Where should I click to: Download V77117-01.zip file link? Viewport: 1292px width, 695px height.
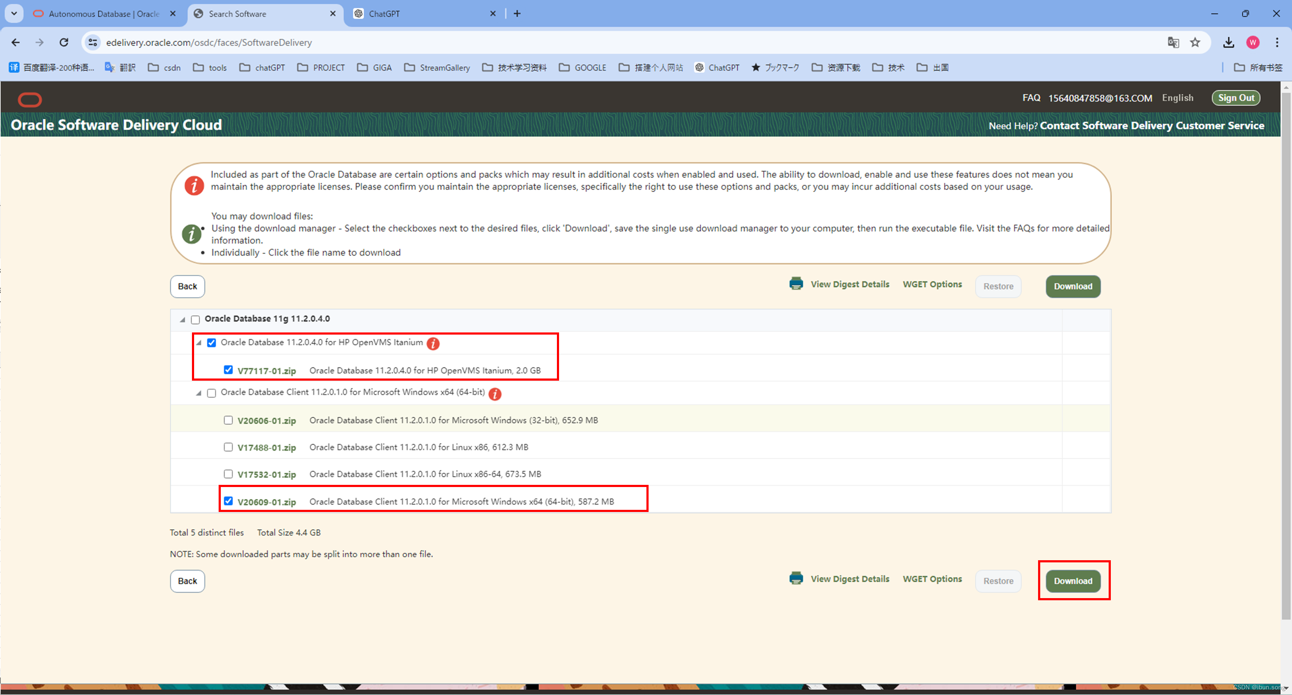[267, 371]
